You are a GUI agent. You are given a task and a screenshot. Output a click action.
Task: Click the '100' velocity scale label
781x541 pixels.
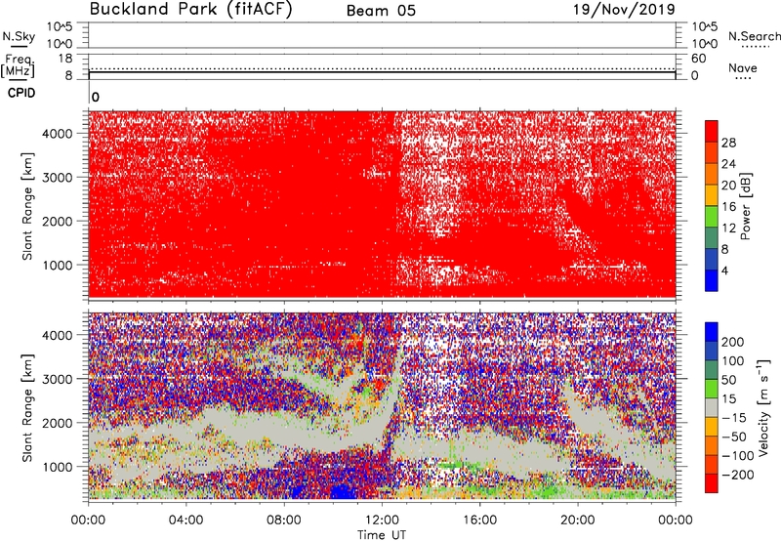tap(733, 361)
